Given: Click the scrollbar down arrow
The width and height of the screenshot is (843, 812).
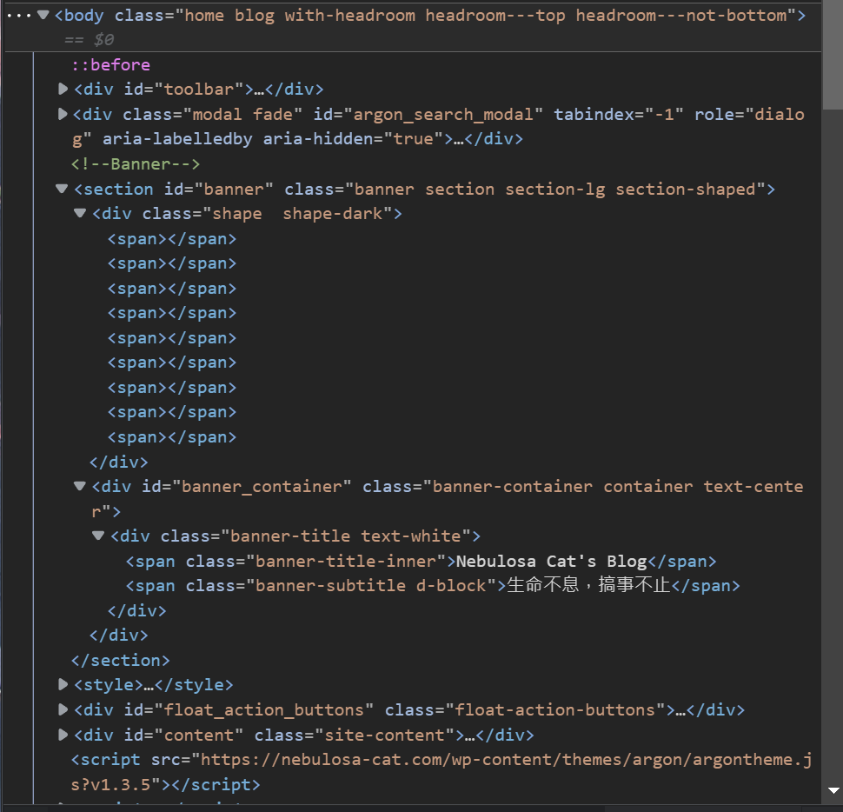Looking at the screenshot, I should (x=832, y=791).
